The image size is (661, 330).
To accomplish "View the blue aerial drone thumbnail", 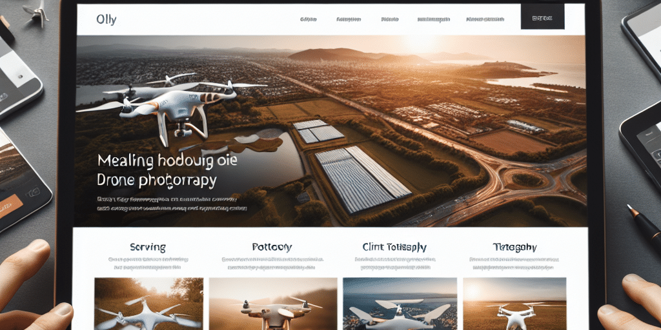I will [x=400, y=304].
